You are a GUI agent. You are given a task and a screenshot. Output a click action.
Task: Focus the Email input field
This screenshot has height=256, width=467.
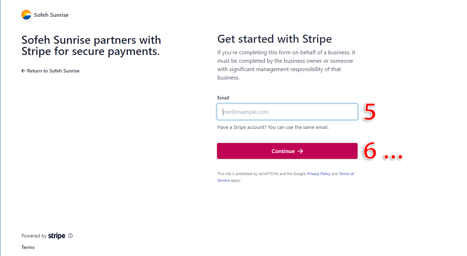[287, 112]
